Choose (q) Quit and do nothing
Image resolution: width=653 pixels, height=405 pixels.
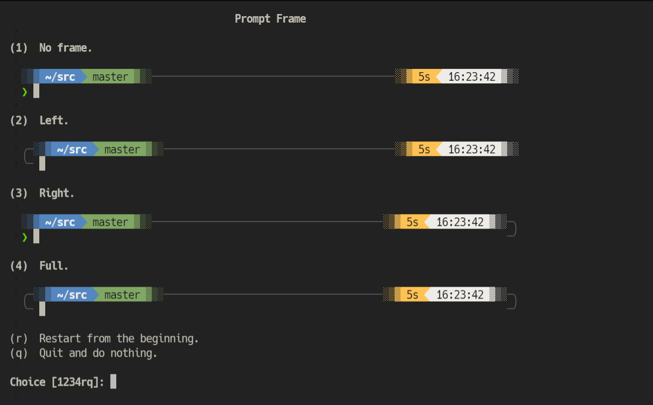point(83,353)
